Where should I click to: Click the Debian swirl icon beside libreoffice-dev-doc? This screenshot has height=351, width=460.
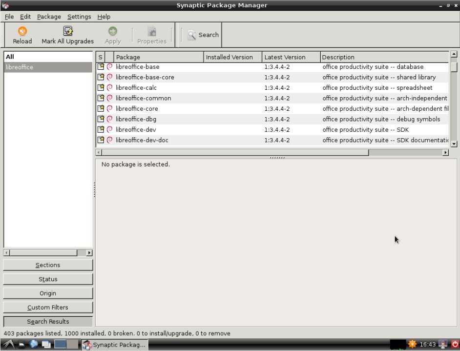click(x=109, y=140)
